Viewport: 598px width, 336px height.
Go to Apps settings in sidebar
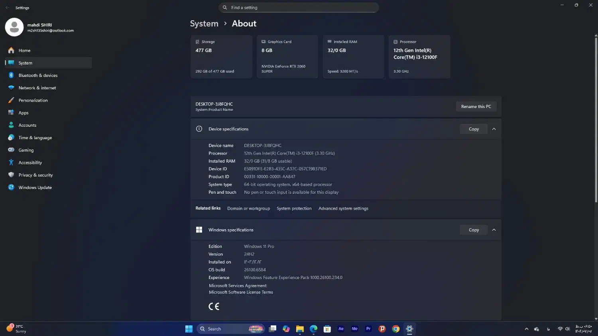coord(24,113)
